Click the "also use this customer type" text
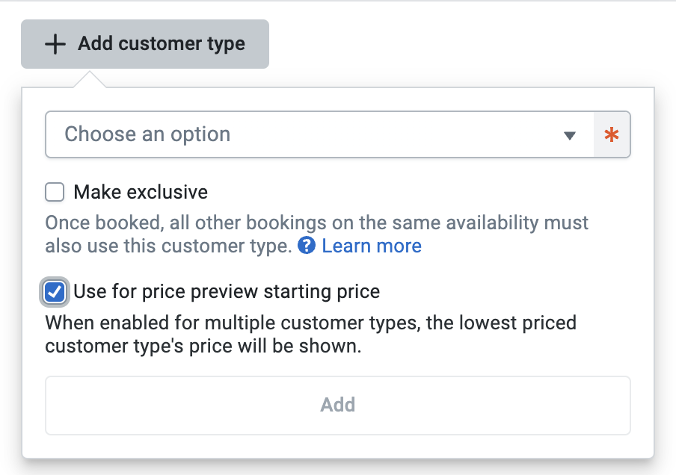 click(x=168, y=246)
